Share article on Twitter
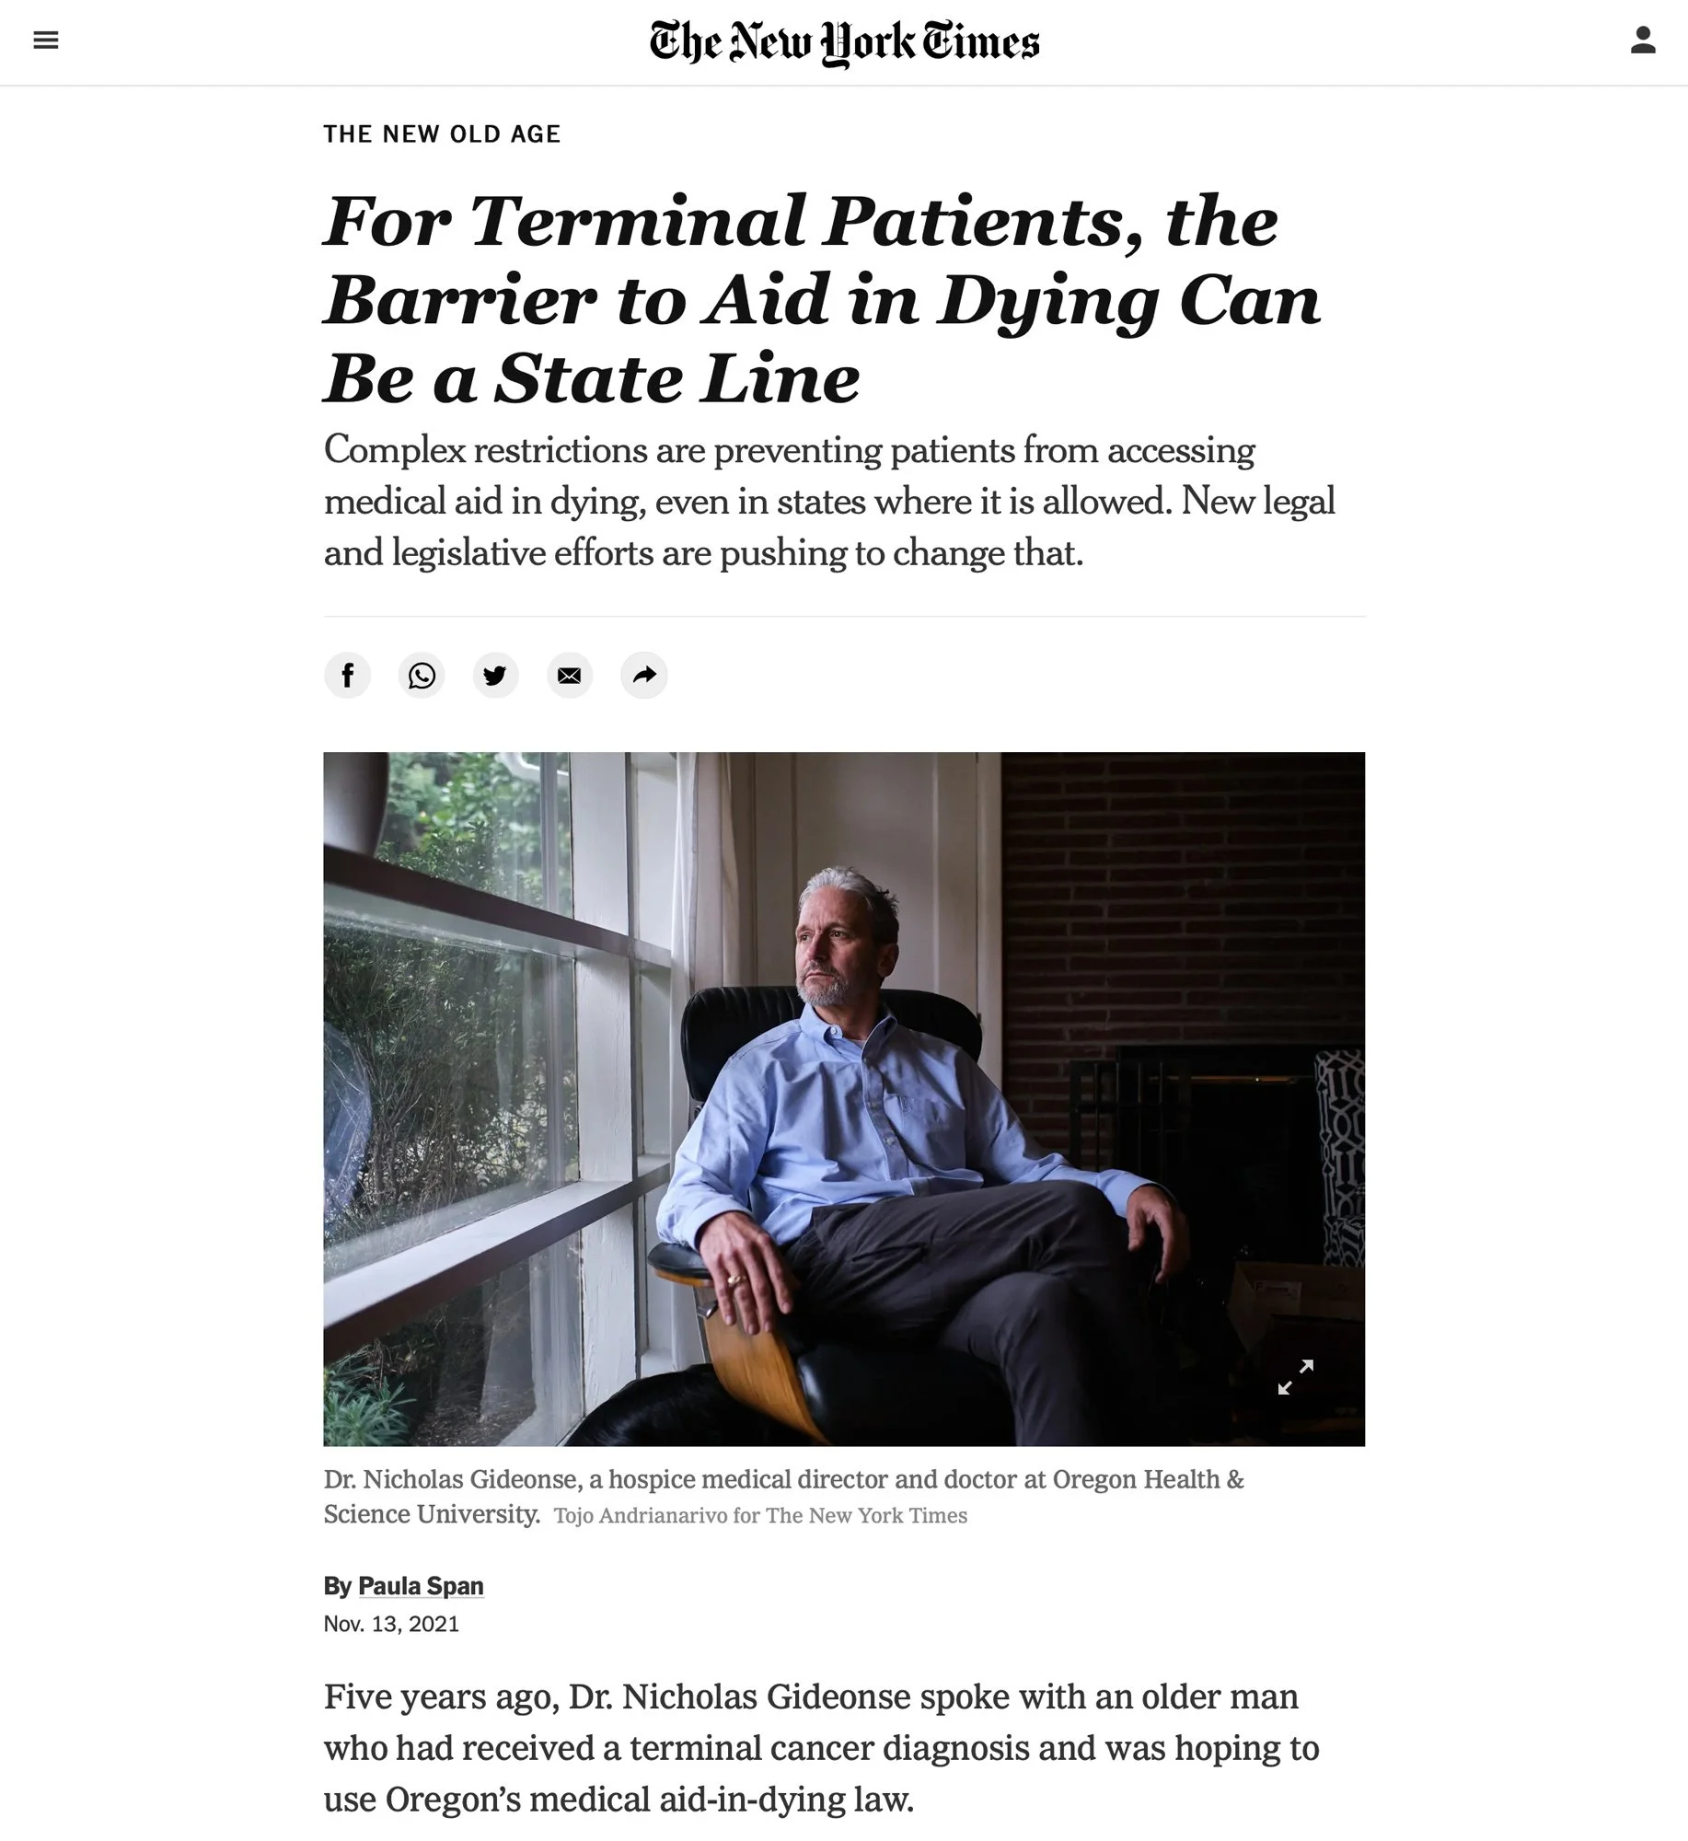 coord(495,676)
